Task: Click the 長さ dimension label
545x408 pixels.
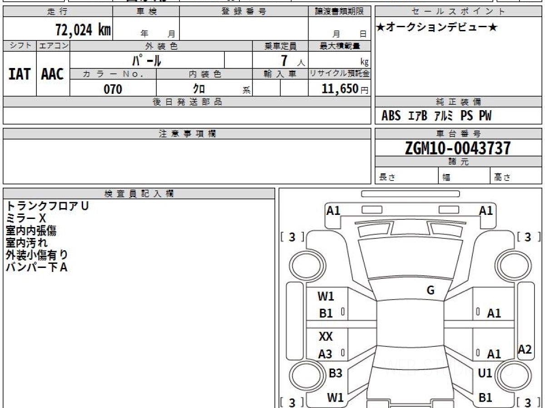Action: click(x=387, y=177)
